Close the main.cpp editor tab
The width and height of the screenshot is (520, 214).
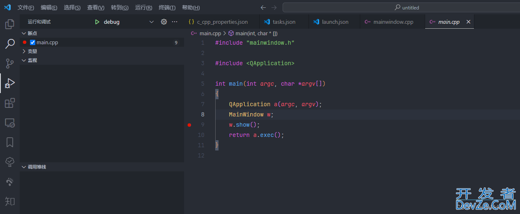(x=468, y=22)
